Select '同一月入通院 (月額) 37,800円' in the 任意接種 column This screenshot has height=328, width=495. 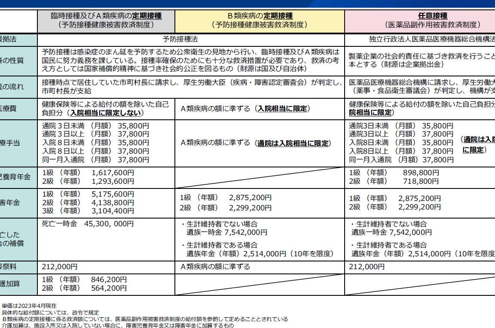coord(401,160)
